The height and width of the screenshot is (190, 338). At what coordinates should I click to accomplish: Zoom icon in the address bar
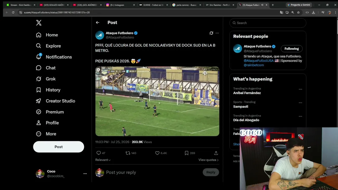click(x=293, y=12)
